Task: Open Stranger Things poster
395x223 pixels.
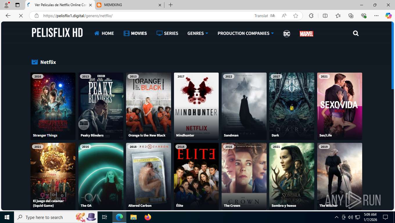Action: pos(53,106)
